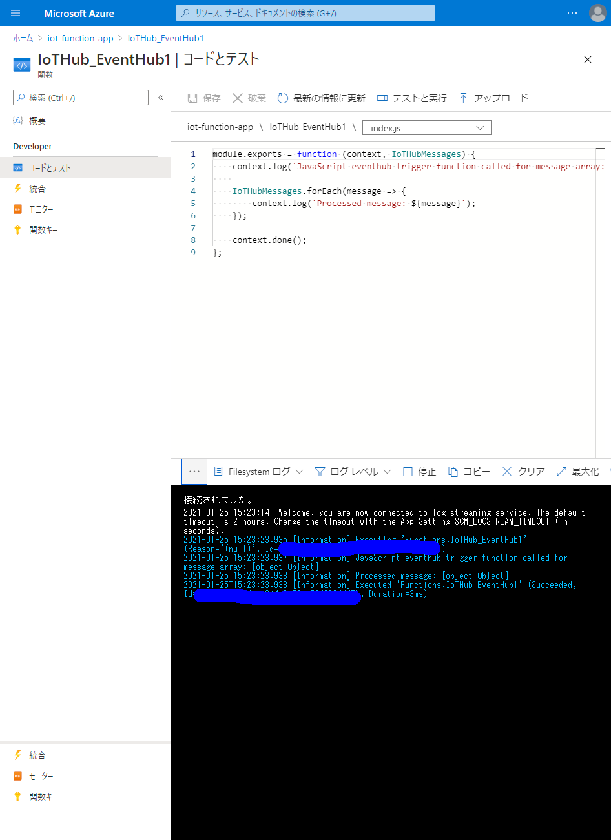Viewport: 611px width, 840px height.
Task: Click the top Azure search field
Action: coord(305,13)
